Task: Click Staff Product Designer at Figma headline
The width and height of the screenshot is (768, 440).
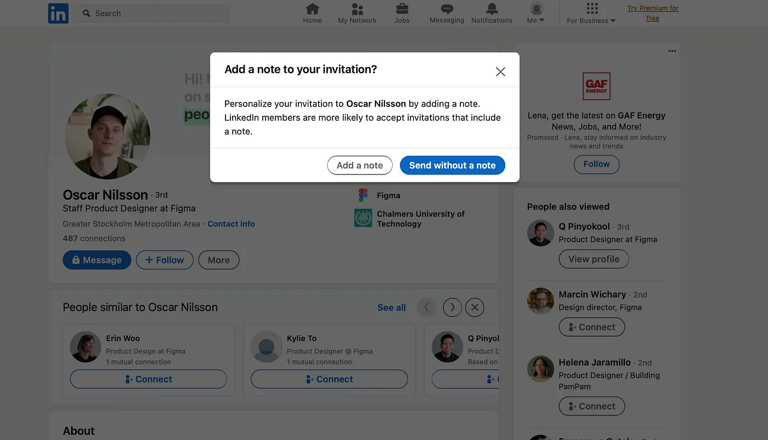Action: (x=129, y=208)
